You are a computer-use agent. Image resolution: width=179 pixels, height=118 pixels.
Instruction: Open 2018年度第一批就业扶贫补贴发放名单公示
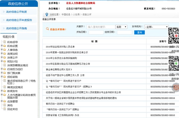tap(67, 52)
